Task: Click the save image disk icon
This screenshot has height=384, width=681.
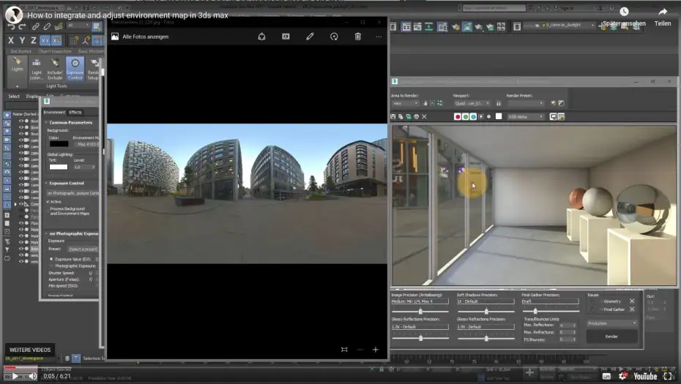Action: click(393, 117)
